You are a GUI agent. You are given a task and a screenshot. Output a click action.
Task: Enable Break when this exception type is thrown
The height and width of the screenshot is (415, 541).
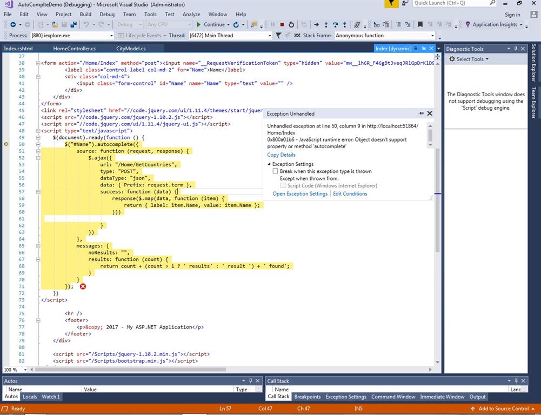(275, 171)
